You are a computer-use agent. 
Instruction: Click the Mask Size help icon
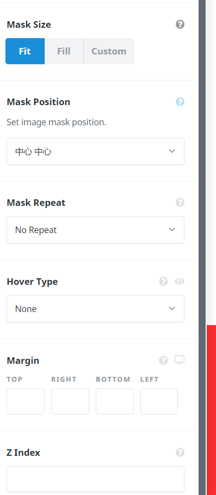click(180, 25)
